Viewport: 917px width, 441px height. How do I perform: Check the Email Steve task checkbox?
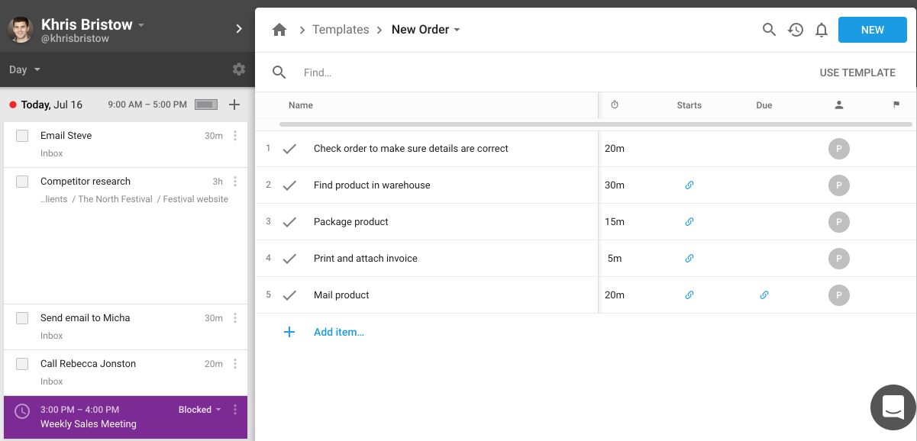coord(22,136)
